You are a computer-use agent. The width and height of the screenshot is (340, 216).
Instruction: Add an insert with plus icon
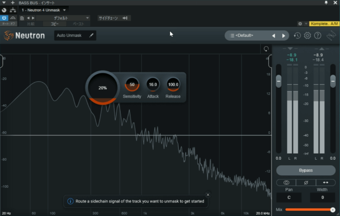13,3
